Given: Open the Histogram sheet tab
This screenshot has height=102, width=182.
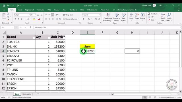Looking at the screenshot, I should pyautogui.click(x=26, y=94).
